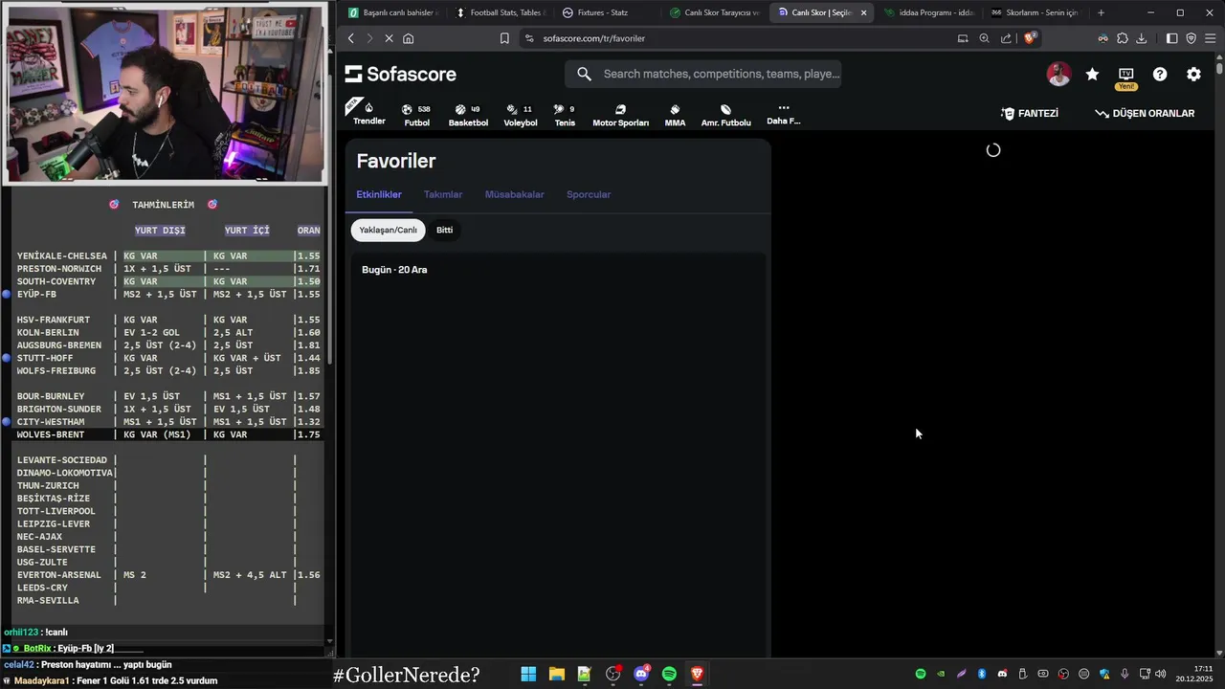Switch to the Müsabakalar tab
The image size is (1225, 689).
point(514,194)
